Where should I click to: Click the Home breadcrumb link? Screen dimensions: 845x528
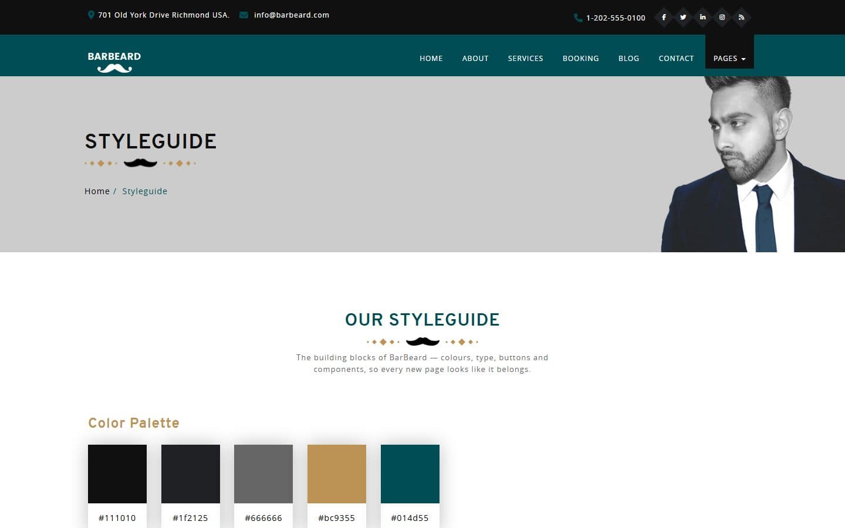(97, 191)
